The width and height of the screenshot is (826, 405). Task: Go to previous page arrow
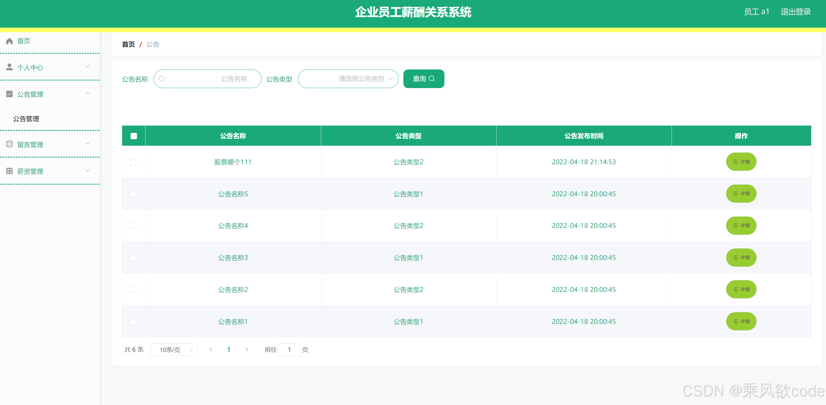point(211,349)
